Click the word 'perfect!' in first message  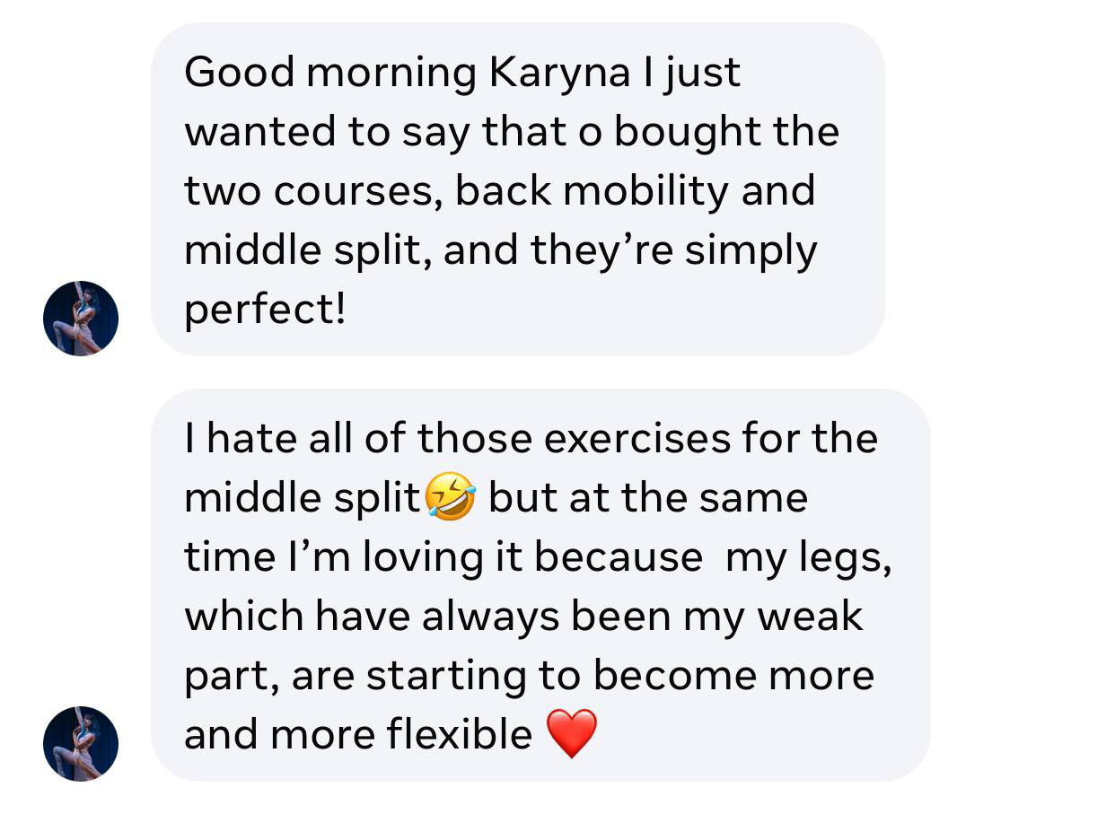click(265, 311)
